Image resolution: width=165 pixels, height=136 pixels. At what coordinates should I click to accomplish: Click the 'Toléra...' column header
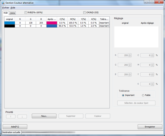[x=104, y=19]
